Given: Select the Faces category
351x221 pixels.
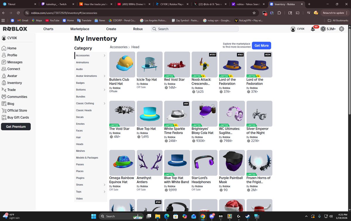Looking at the screenshot, I should point(79,131).
